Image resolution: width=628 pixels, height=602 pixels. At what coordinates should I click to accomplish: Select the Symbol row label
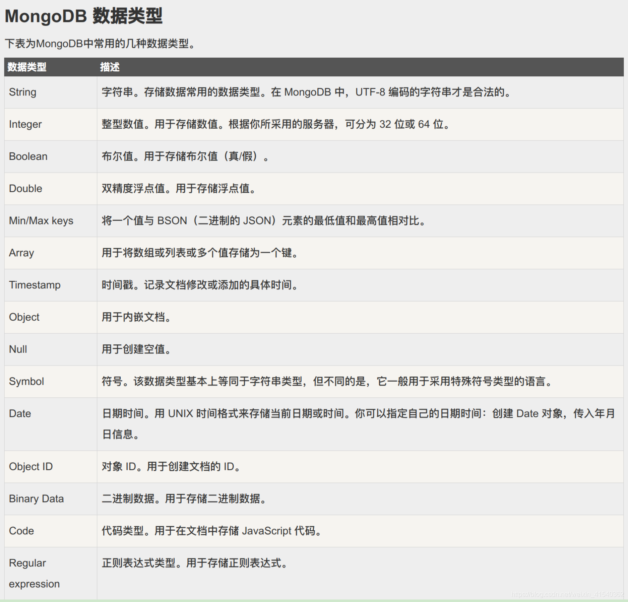click(27, 382)
